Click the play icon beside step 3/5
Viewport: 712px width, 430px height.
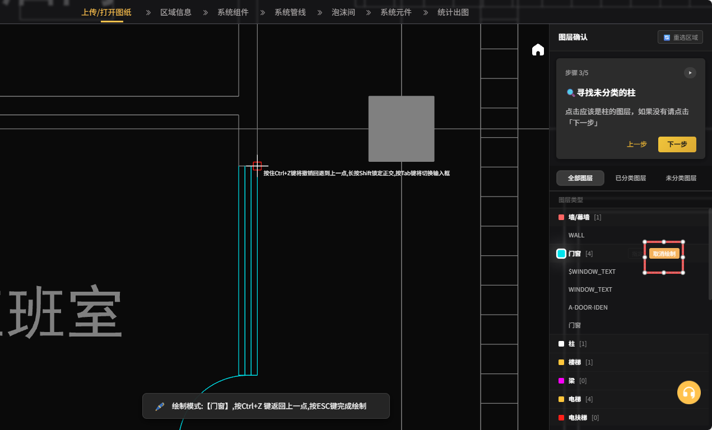pyautogui.click(x=690, y=73)
